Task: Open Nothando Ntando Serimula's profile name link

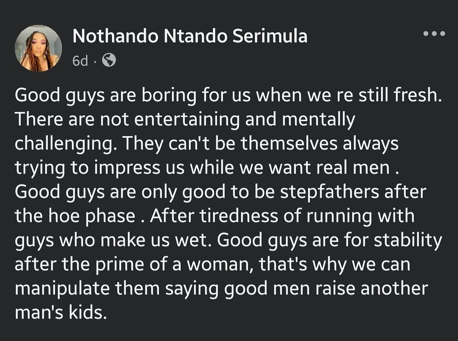Action: coord(190,37)
